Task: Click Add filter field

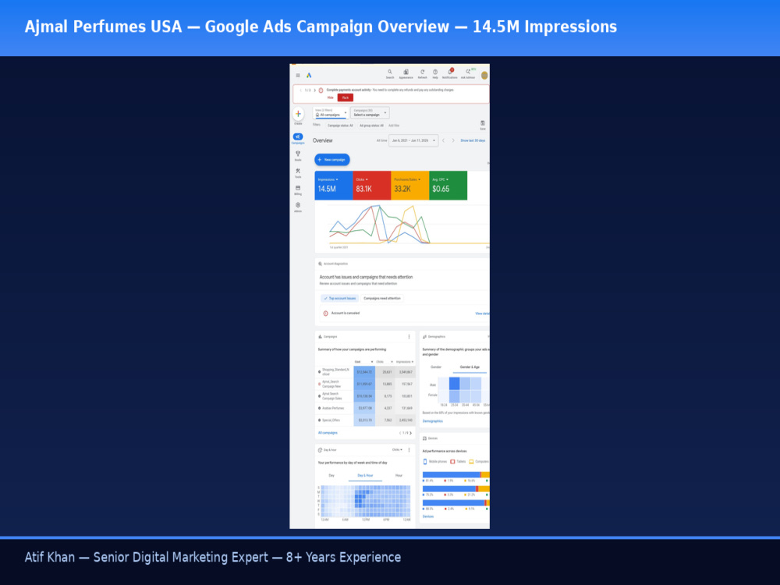Action: (394, 126)
